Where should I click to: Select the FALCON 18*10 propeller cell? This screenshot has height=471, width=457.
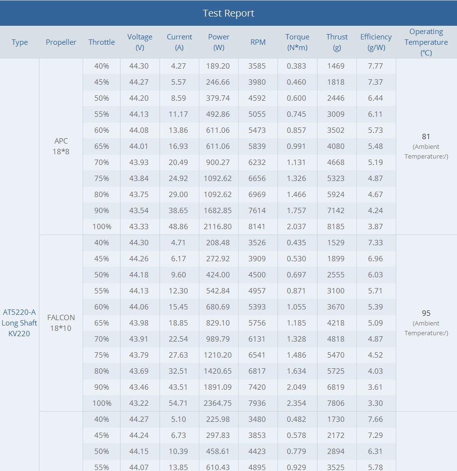coord(61,323)
